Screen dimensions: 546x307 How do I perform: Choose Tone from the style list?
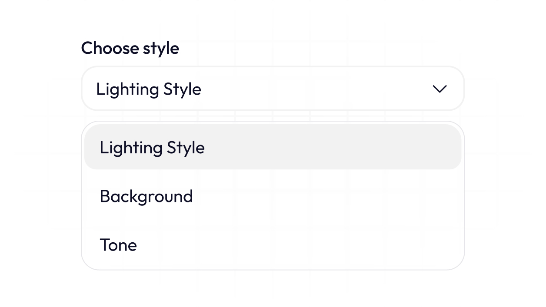tap(273, 245)
